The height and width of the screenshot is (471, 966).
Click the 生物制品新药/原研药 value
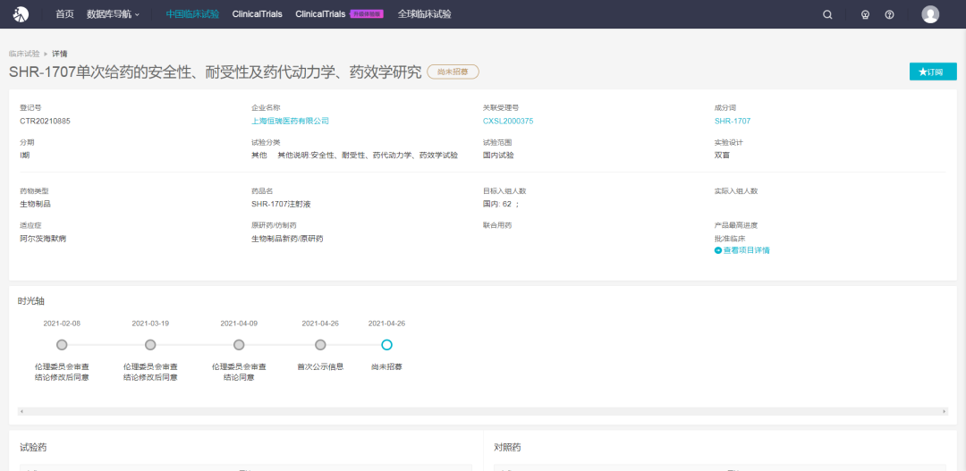287,239
